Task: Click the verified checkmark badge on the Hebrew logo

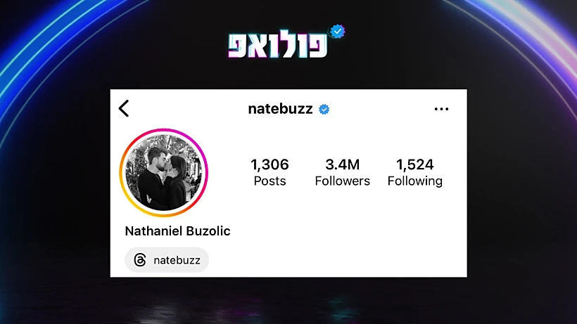Action: (x=337, y=32)
